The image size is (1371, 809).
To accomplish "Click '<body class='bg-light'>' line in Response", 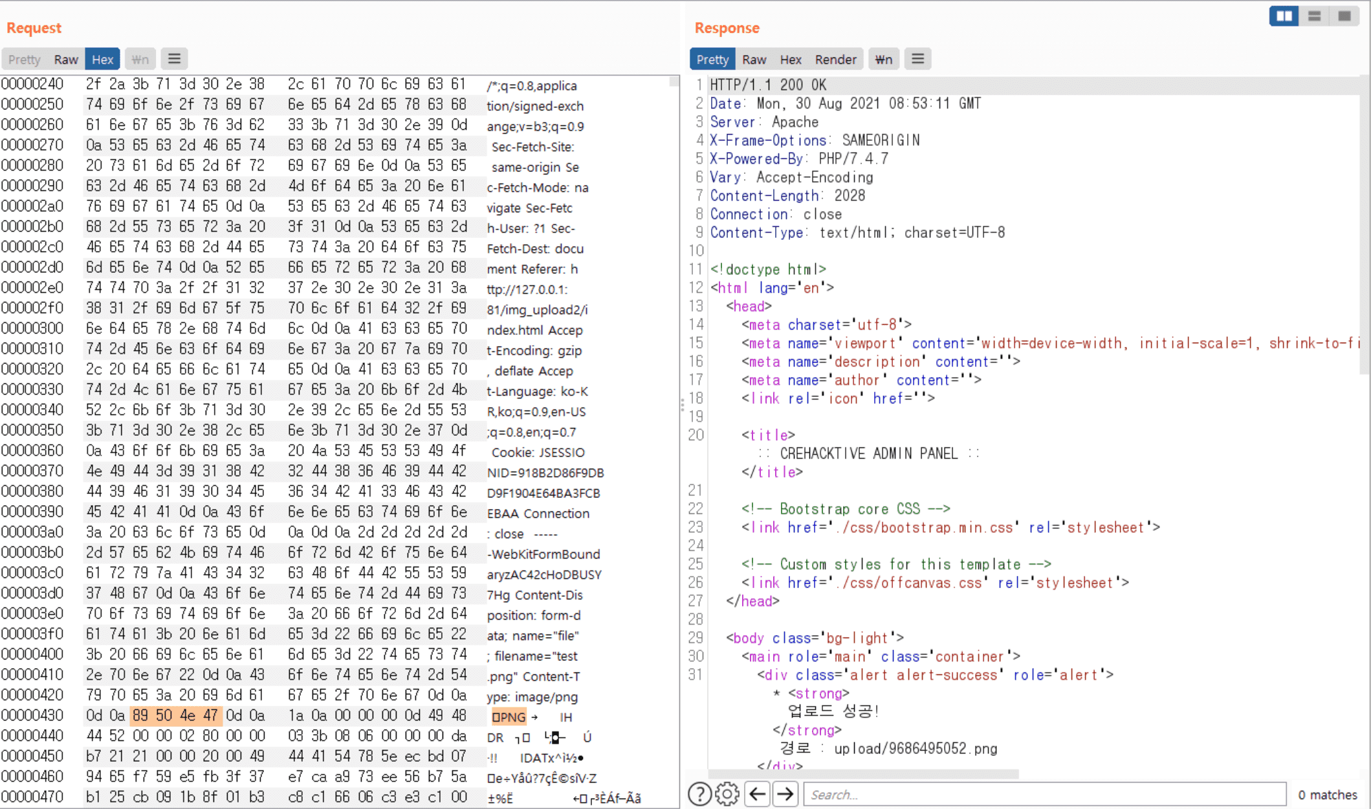I will point(815,638).
